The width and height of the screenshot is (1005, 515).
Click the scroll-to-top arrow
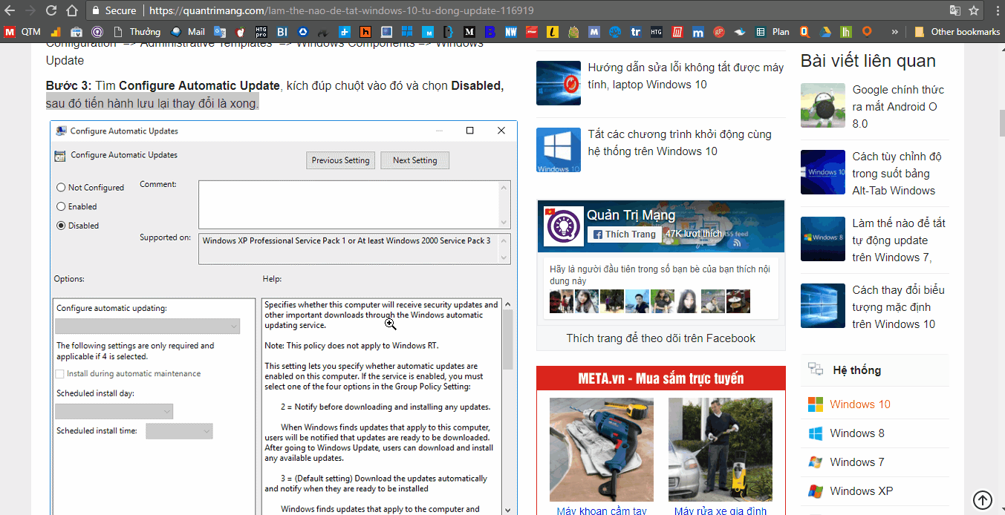point(983,500)
